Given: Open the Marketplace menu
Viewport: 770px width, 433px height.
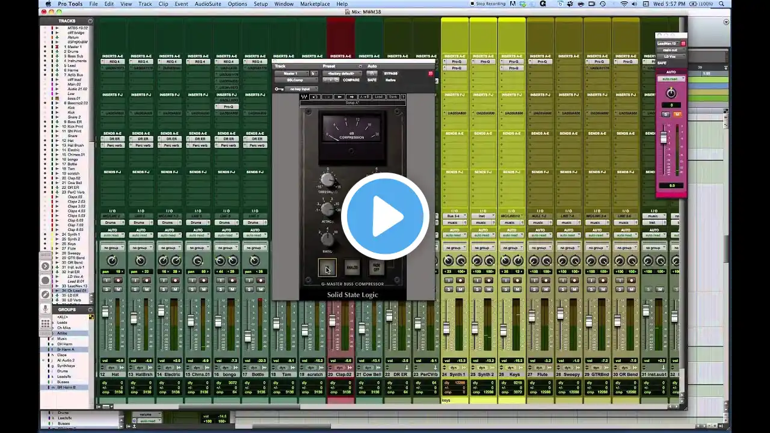Looking at the screenshot, I should [x=315, y=4].
